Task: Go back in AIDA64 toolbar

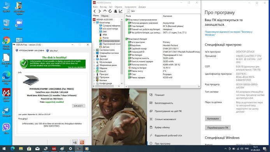Action: 95,11
